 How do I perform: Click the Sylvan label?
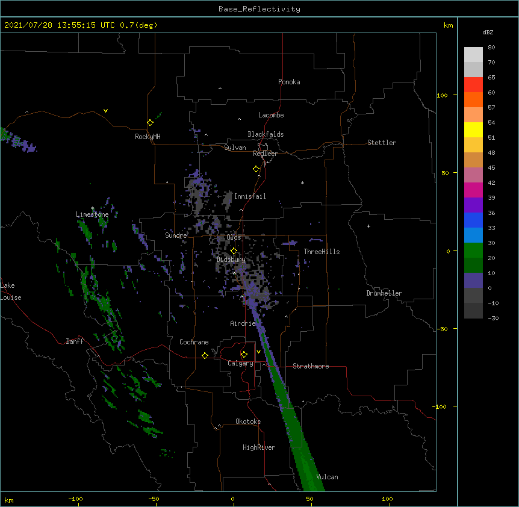tap(235, 148)
